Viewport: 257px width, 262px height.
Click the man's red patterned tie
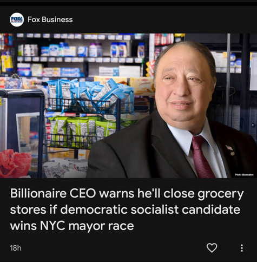coord(202,157)
